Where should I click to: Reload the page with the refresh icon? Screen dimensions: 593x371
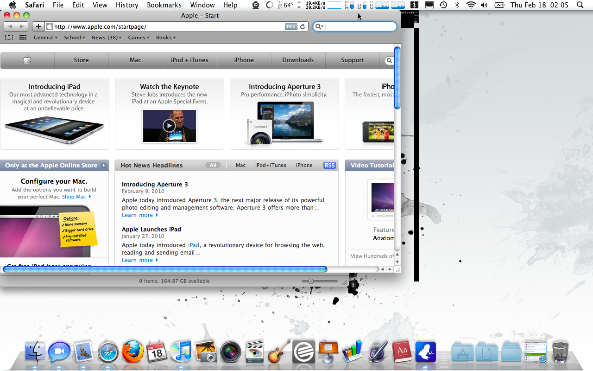pyautogui.click(x=303, y=26)
